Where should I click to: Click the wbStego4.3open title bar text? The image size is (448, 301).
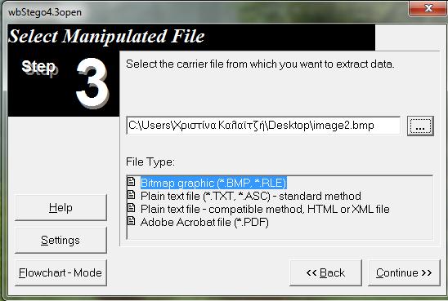[x=45, y=12]
